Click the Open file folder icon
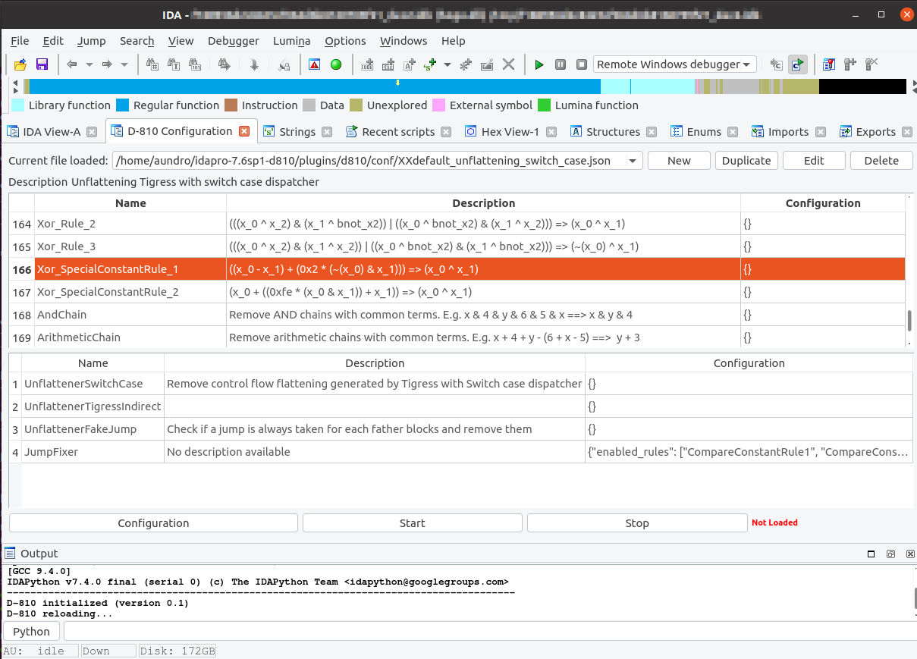Screen dimensions: 917x659 click(x=20, y=64)
